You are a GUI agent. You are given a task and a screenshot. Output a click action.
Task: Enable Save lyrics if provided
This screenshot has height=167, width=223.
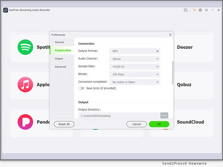pos(81,88)
